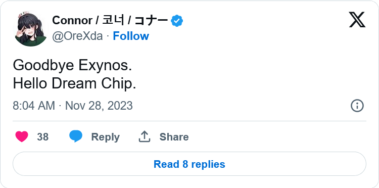Click the Japanese name コナー
The width and height of the screenshot is (379, 188).
[151, 21]
